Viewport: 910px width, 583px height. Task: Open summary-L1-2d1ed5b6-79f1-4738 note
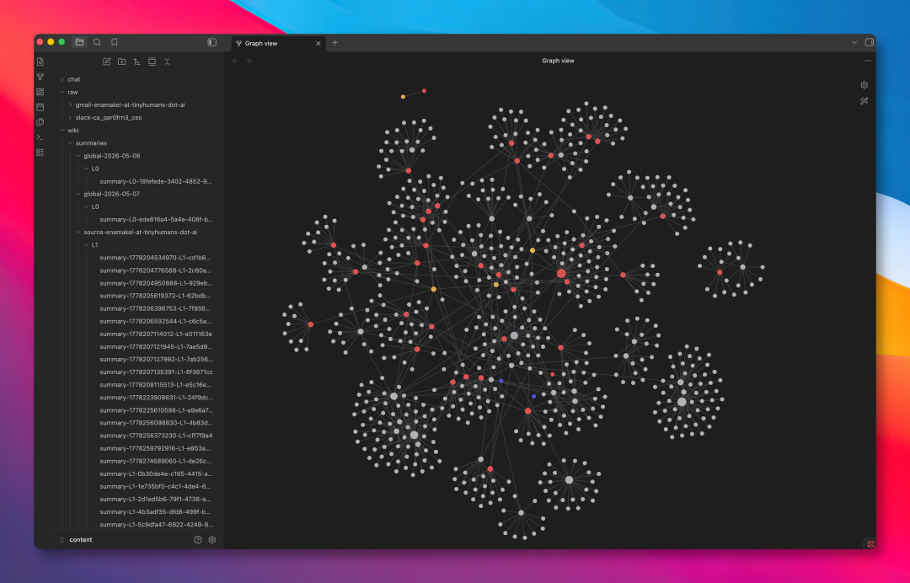[x=156, y=499]
